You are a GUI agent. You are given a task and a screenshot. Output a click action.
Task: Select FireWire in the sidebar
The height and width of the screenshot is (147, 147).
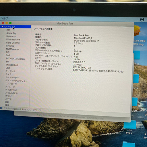click(x=10, y=46)
